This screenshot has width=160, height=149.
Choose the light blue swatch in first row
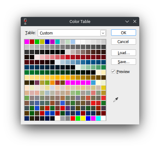pos(73,42)
